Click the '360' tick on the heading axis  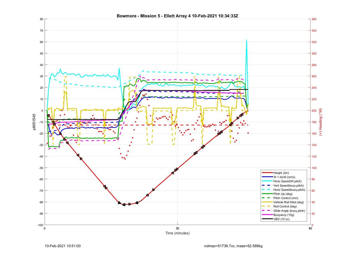pos(314,19)
